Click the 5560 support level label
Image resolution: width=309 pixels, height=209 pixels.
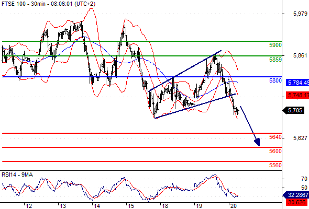click(275, 165)
